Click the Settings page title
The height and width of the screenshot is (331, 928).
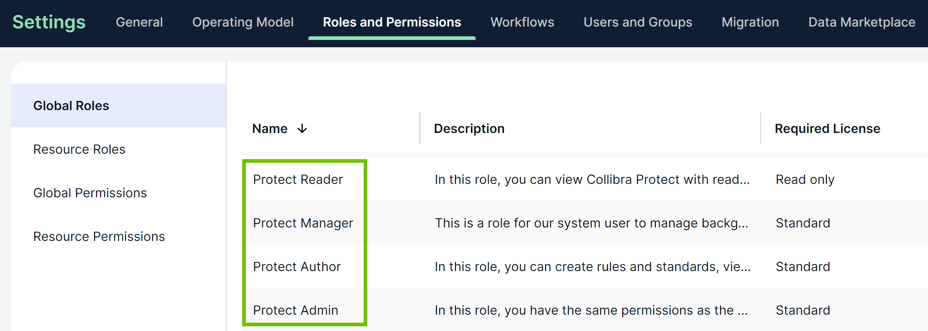point(49,22)
